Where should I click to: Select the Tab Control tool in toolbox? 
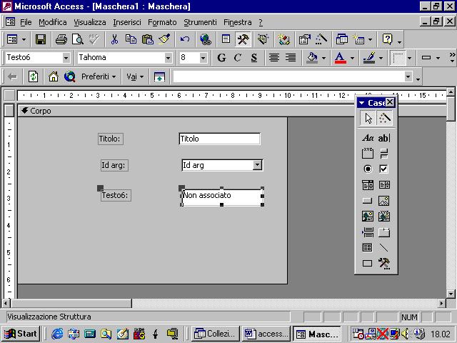point(384,232)
